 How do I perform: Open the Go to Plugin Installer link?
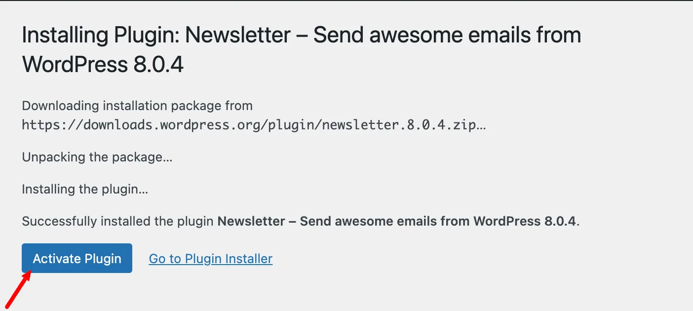[211, 259]
